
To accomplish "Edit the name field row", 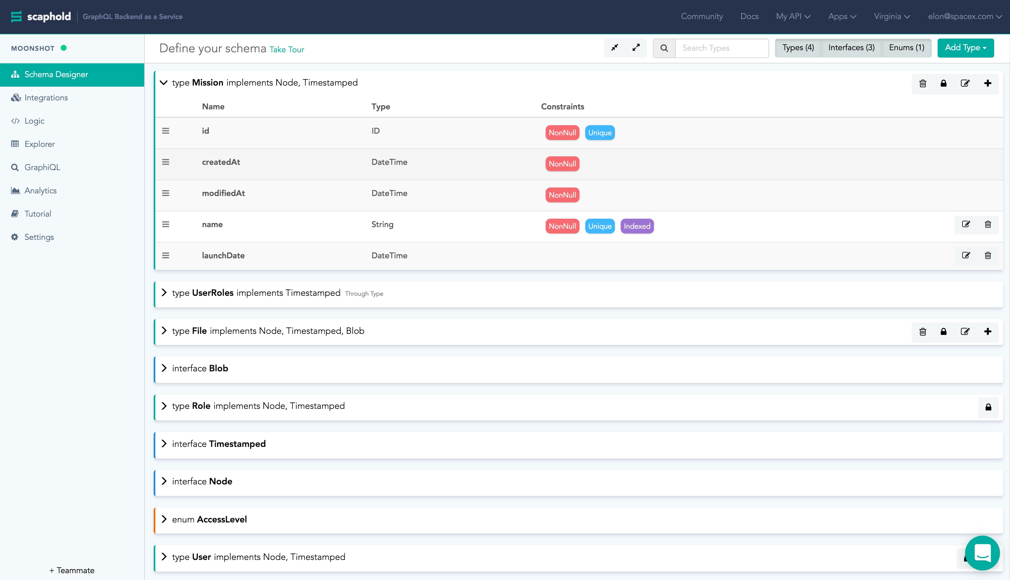I will coord(966,224).
